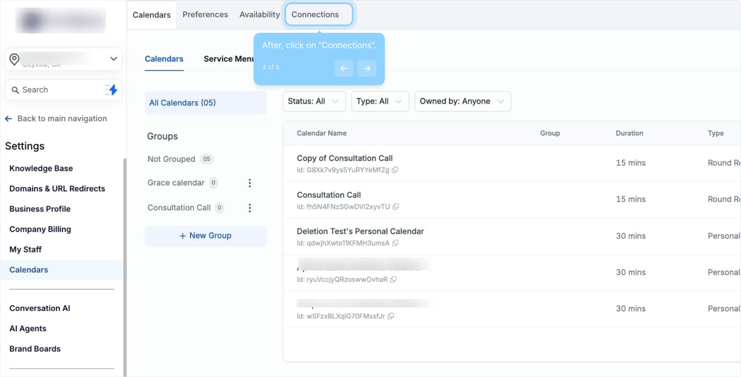741x377 pixels.
Task: Switch to the Availability tab
Action: (x=260, y=15)
